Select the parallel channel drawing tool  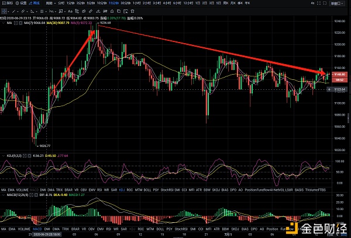[x=23, y=11]
